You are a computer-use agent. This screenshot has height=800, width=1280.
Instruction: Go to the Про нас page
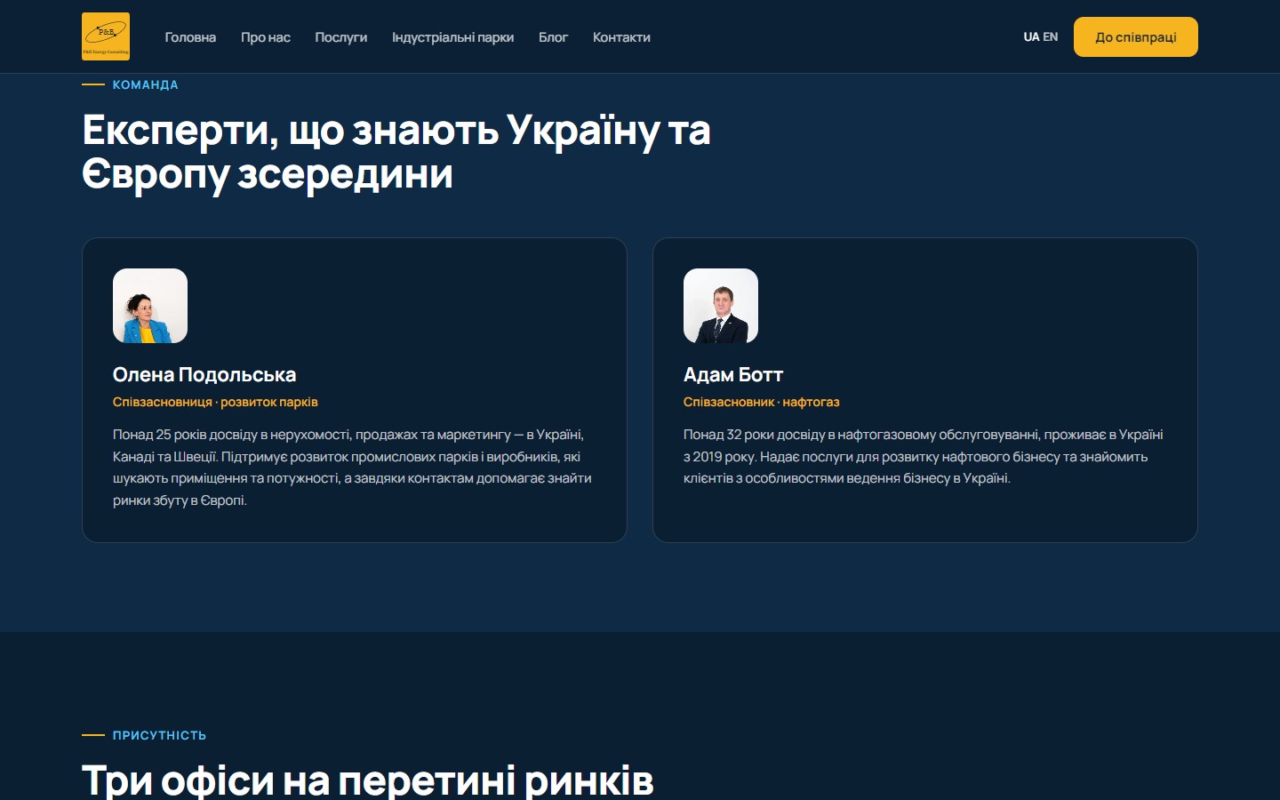click(x=266, y=37)
